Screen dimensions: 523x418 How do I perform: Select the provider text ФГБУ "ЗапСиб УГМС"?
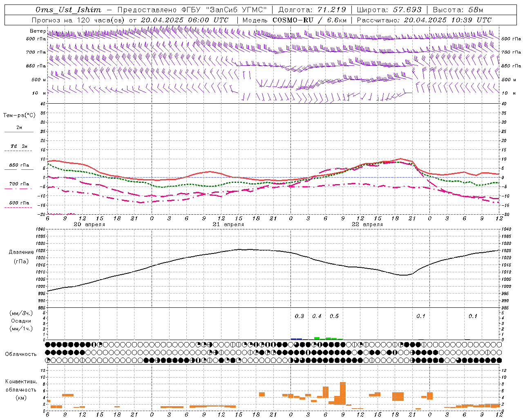coord(224,10)
